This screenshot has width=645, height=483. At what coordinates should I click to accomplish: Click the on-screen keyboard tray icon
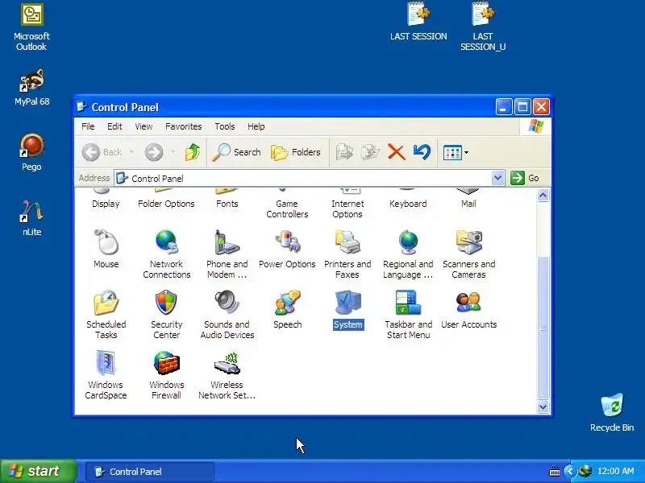click(x=555, y=472)
